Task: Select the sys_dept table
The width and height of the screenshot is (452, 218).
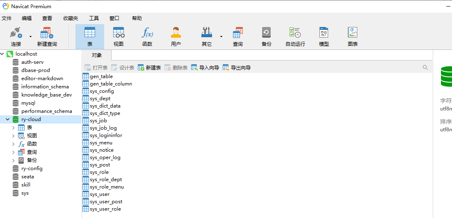Action: [100, 99]
